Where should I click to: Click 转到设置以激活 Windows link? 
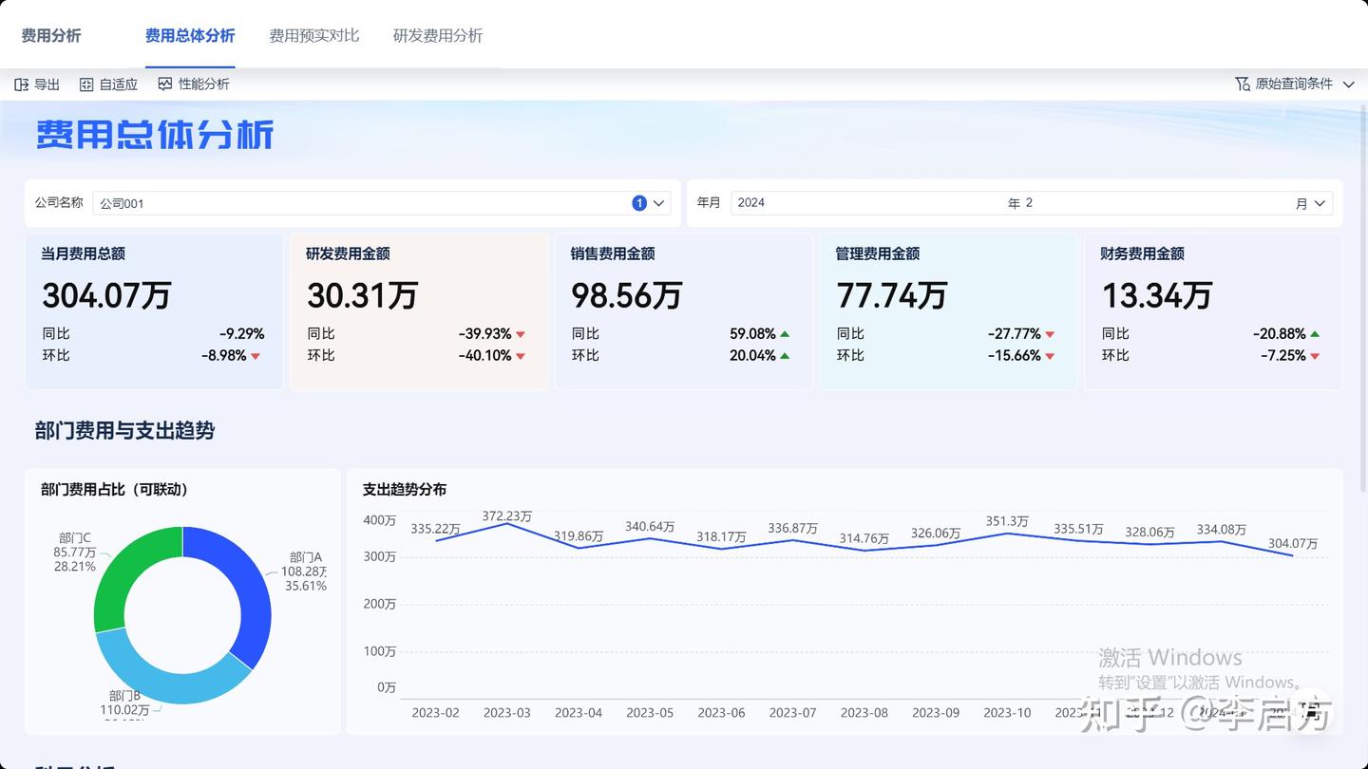[1200, 682]
